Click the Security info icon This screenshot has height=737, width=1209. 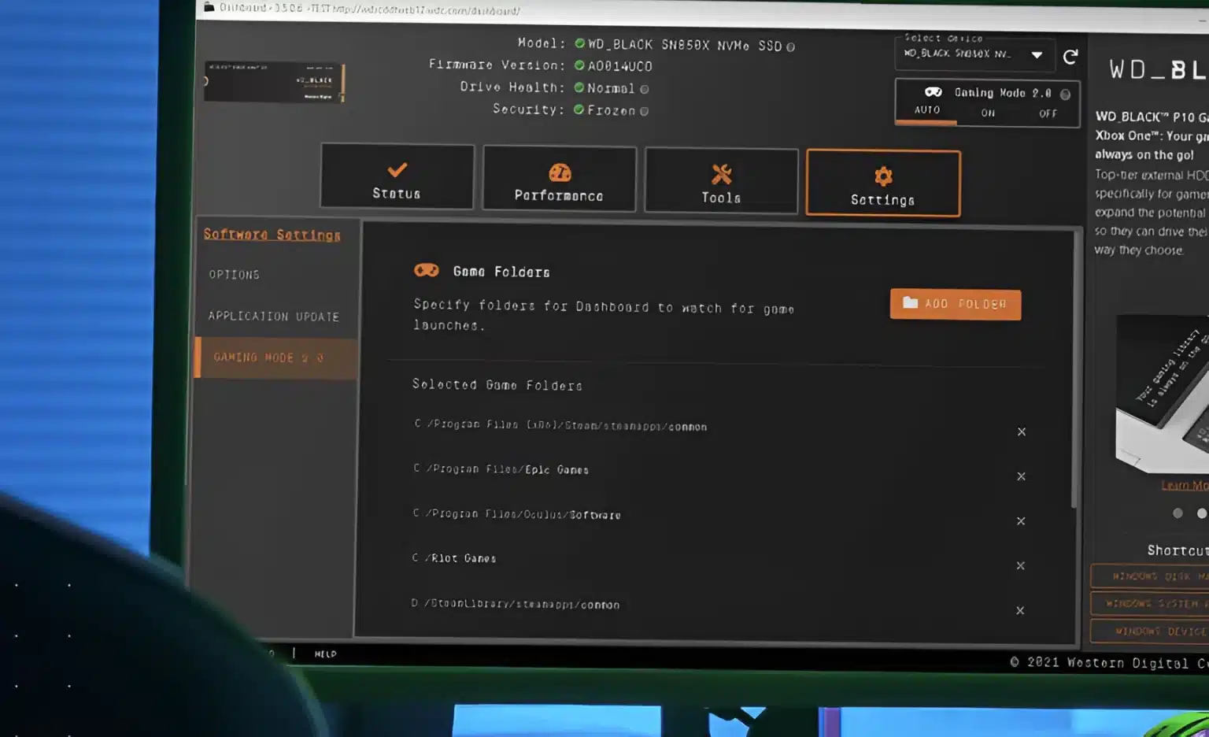point(645,112)
